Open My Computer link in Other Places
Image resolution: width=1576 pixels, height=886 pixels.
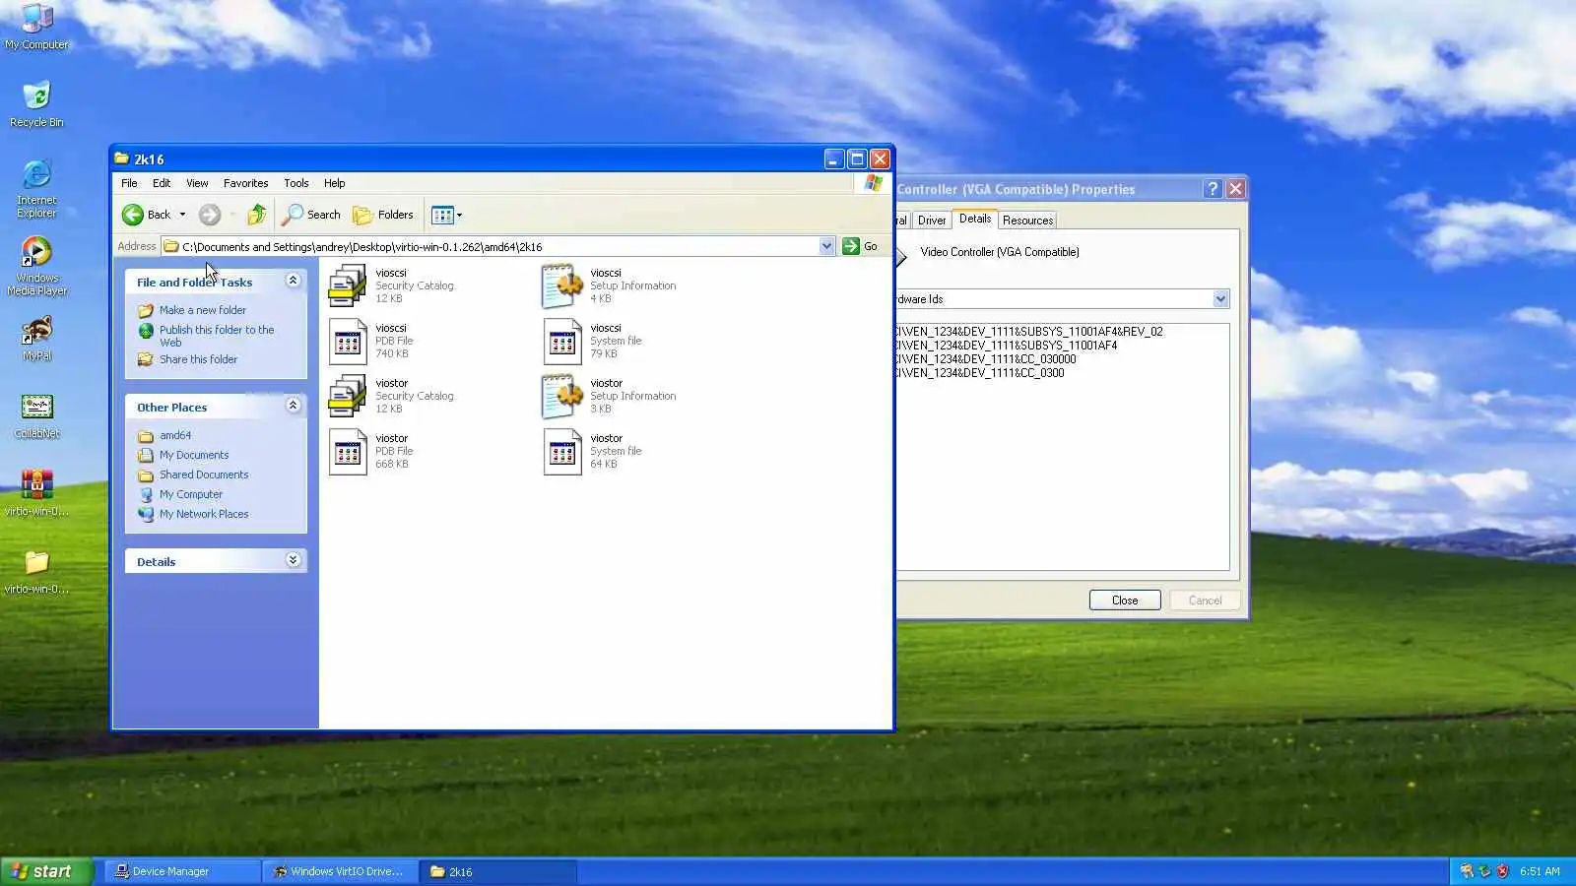pyautogui.click(x=191, y=494)
